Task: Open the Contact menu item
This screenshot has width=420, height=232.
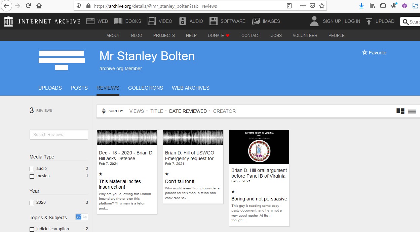Action: [251, 36]
